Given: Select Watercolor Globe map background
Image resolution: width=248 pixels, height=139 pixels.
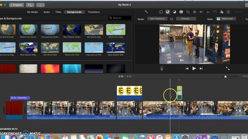Looking at the screenshot, I should (28, 30).
